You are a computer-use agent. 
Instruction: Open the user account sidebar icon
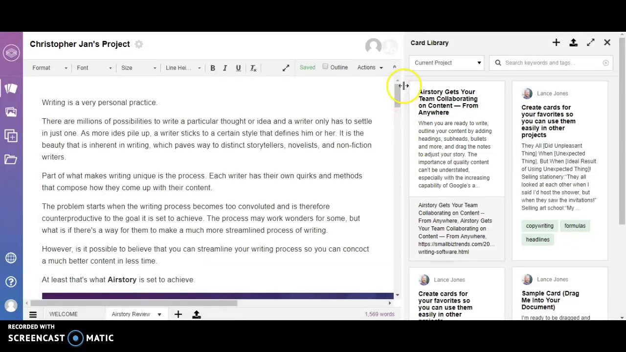[x=11, y=306]
